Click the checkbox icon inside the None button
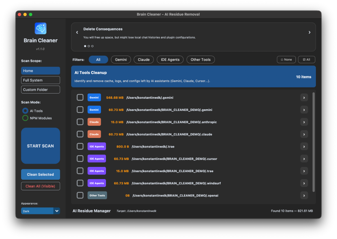337x239 pixels. [282, 60]
